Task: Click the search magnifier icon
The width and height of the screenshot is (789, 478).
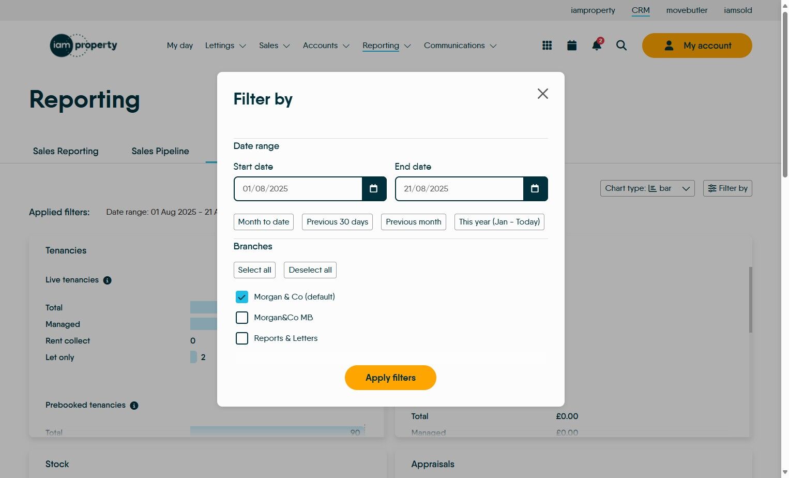Action: click(x=621, y=46)
